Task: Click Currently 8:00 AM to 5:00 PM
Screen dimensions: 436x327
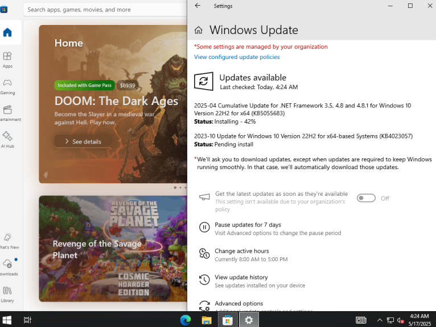Action: (x=251, y=259)
